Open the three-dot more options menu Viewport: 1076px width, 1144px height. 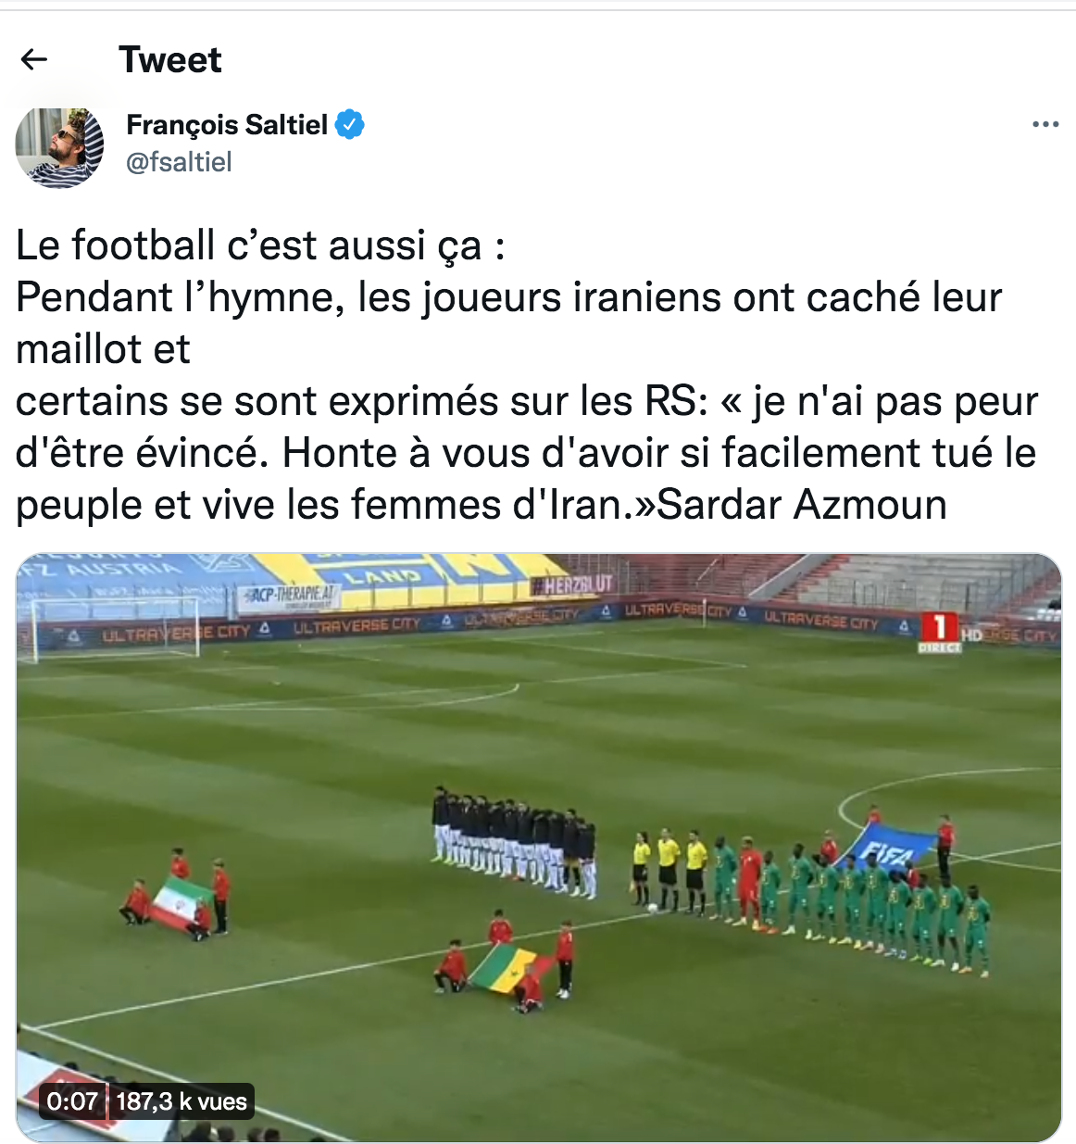click(1045, 124)
